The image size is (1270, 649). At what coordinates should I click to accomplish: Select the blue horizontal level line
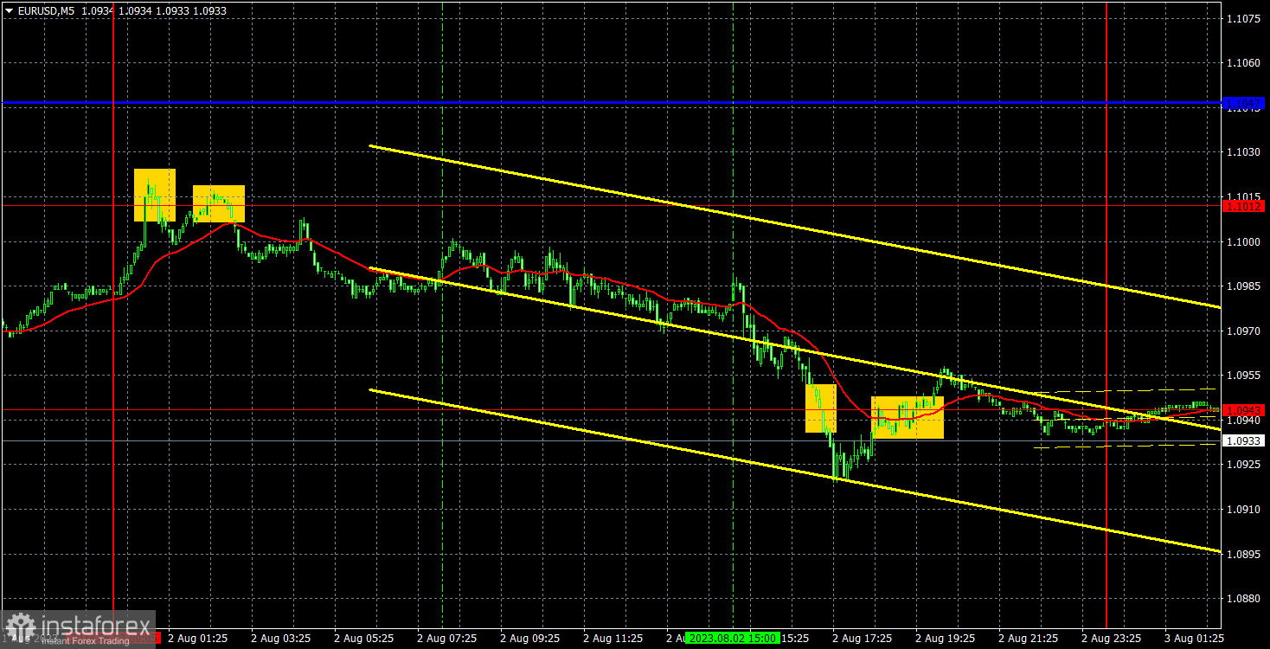click(x=611, y=103)
